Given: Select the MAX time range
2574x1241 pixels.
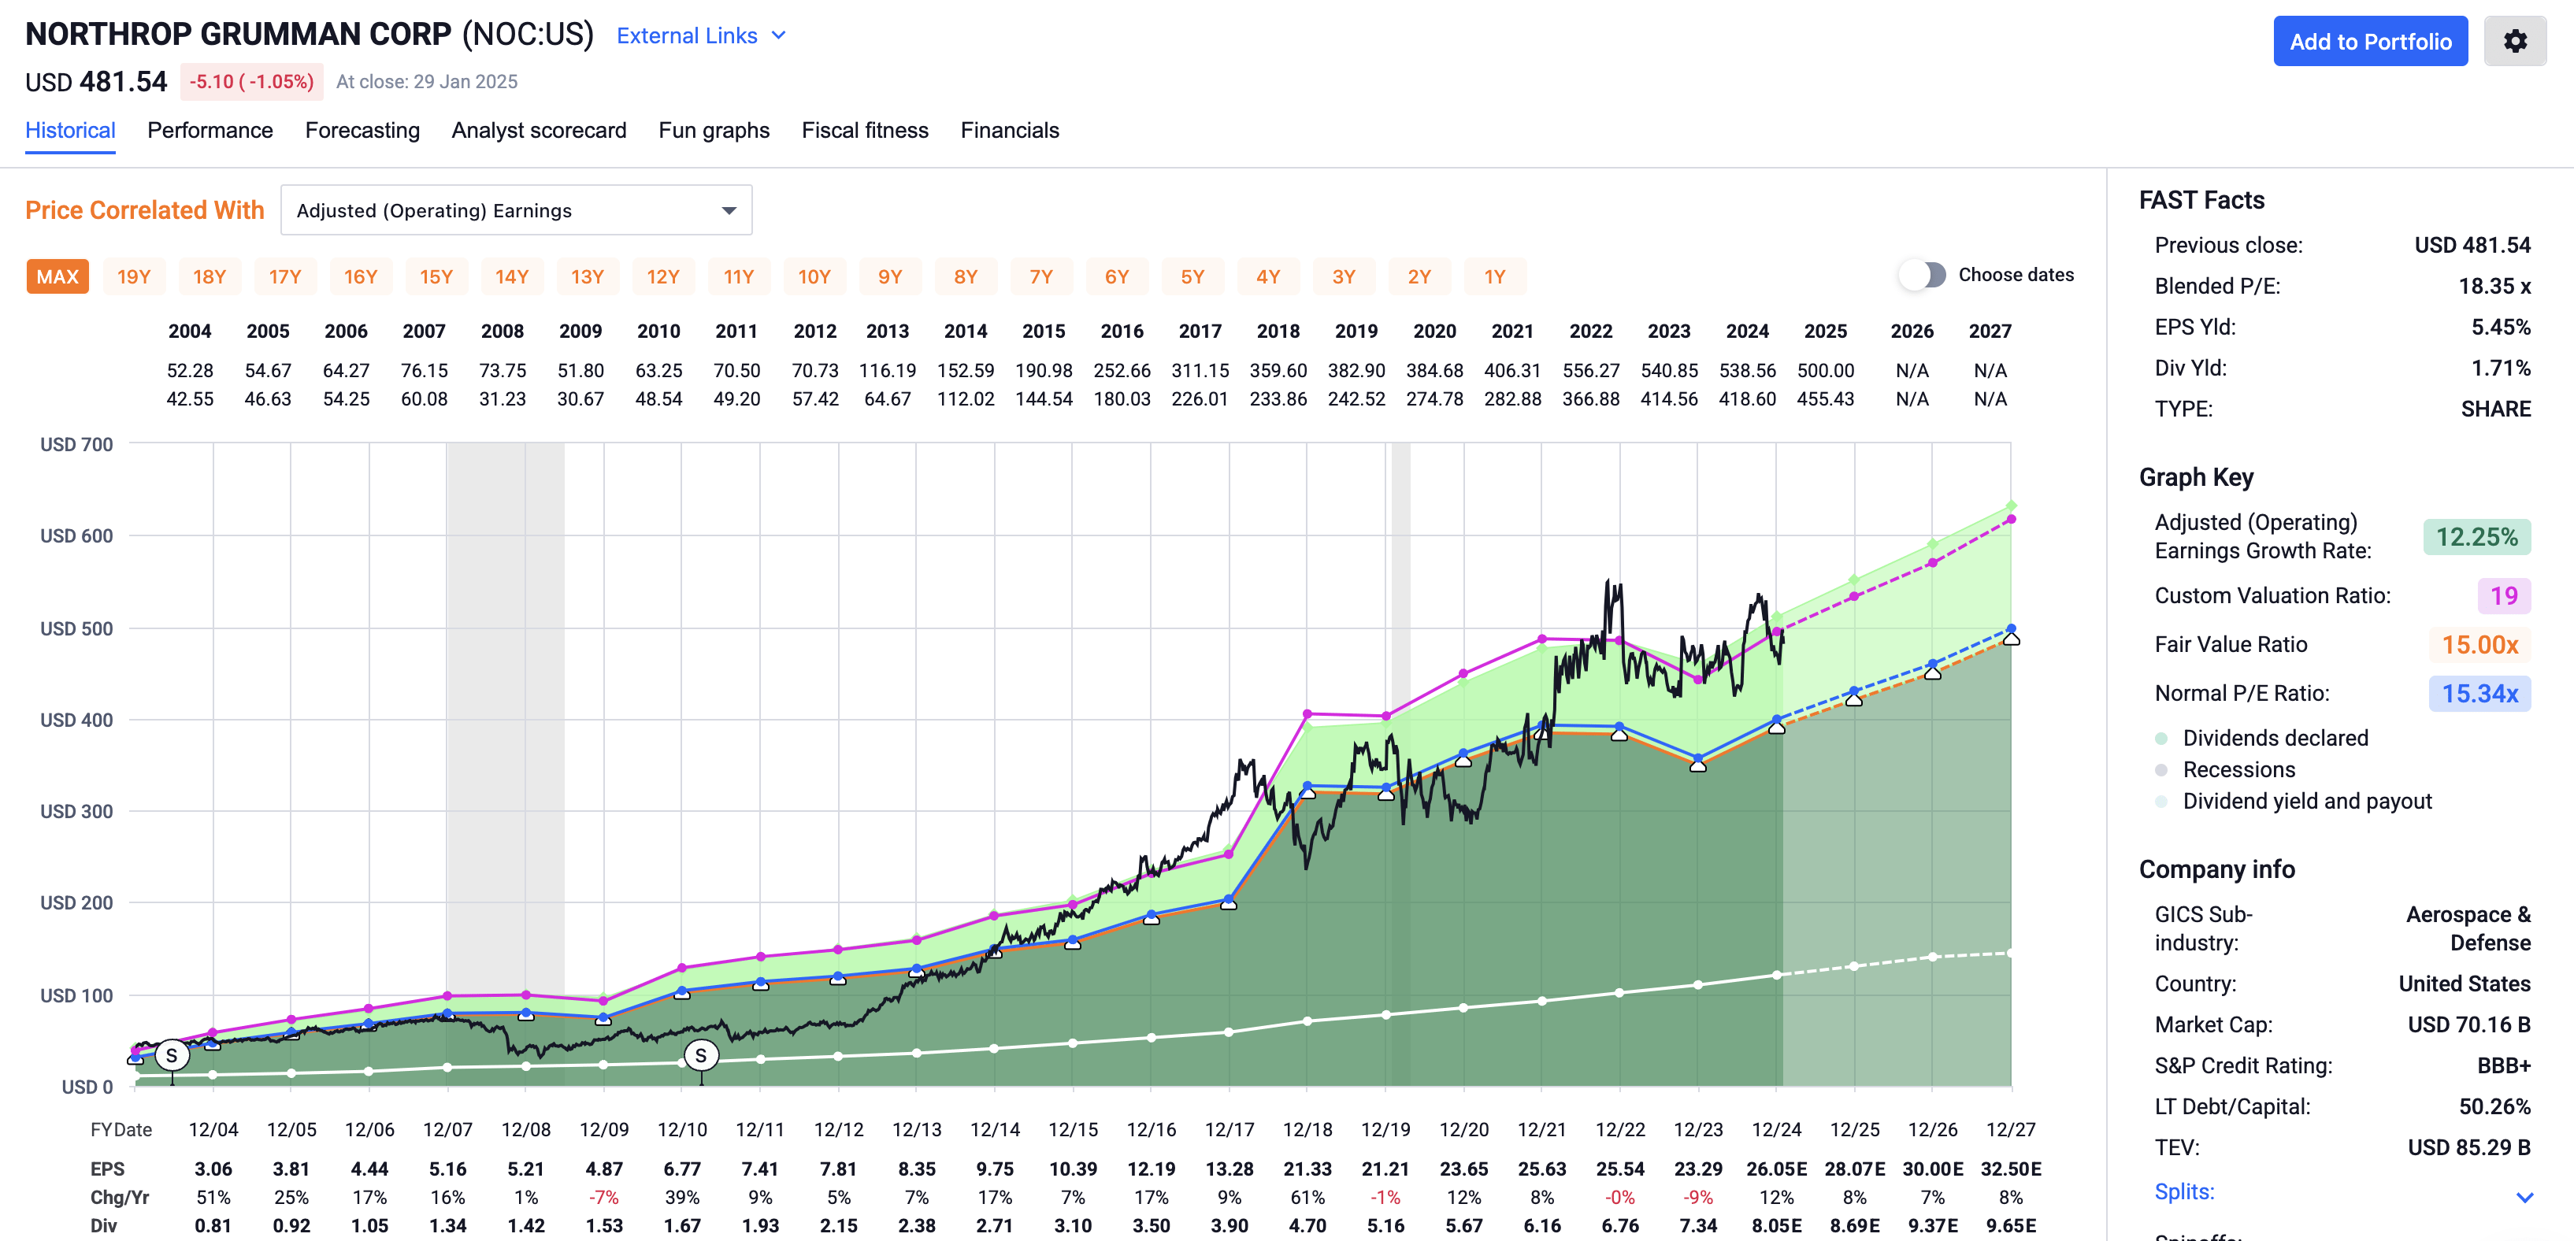Looking at the screenshot, I should pos(57,276).
